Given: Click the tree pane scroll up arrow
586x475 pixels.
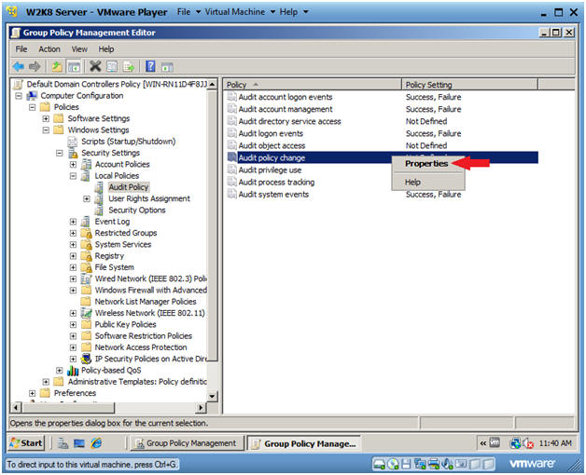Looking at the screenshot, I should [x=212, y=85].
